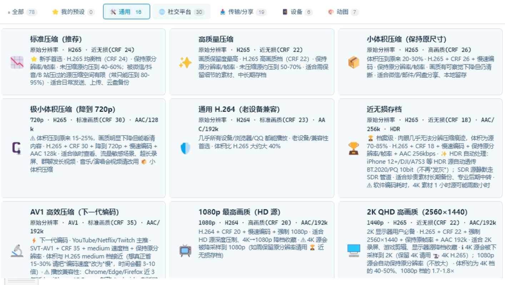The height and width of the screenshot is (285, 505).
Task: Switch to the 通用 tab
Action: click(x=126, y=12)
